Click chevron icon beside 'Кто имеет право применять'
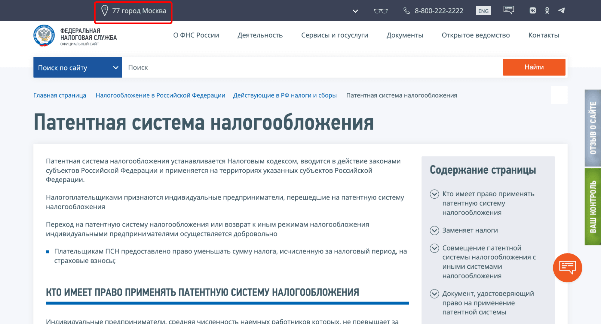Screen dimensions: 601x324 pos(434,194)
